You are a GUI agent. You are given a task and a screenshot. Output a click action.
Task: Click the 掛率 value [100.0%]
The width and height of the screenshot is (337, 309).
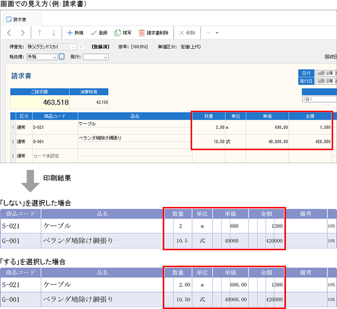(140, 47)
